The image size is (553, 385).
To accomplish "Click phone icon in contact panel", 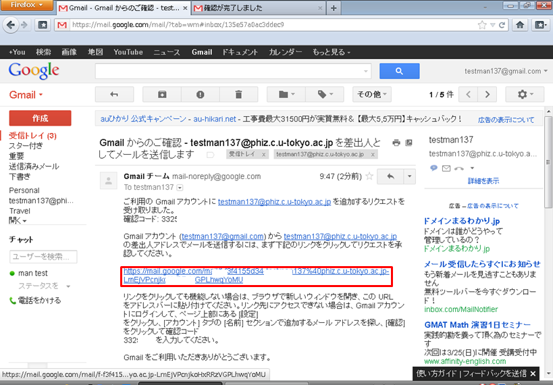I will click(x=459, y=168).
